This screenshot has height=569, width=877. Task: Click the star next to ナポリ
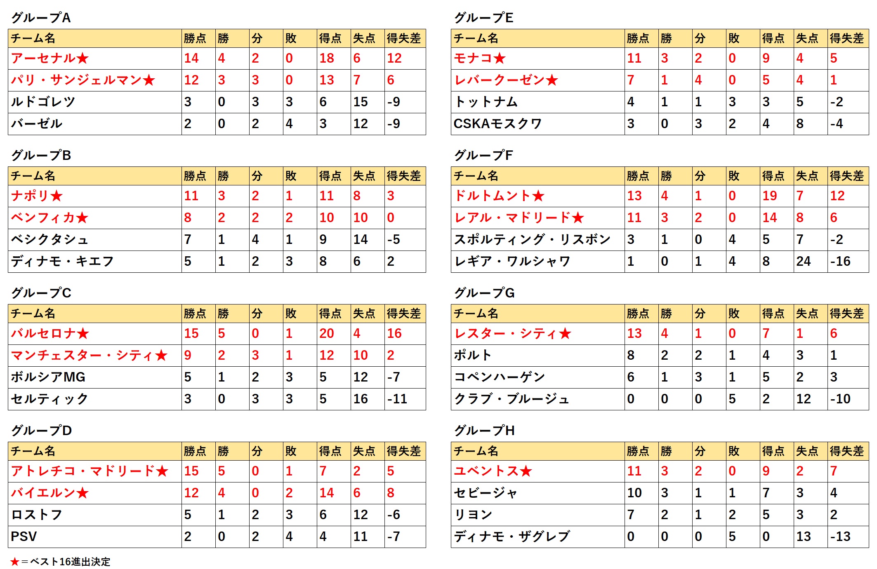click(x=57, y=196)
